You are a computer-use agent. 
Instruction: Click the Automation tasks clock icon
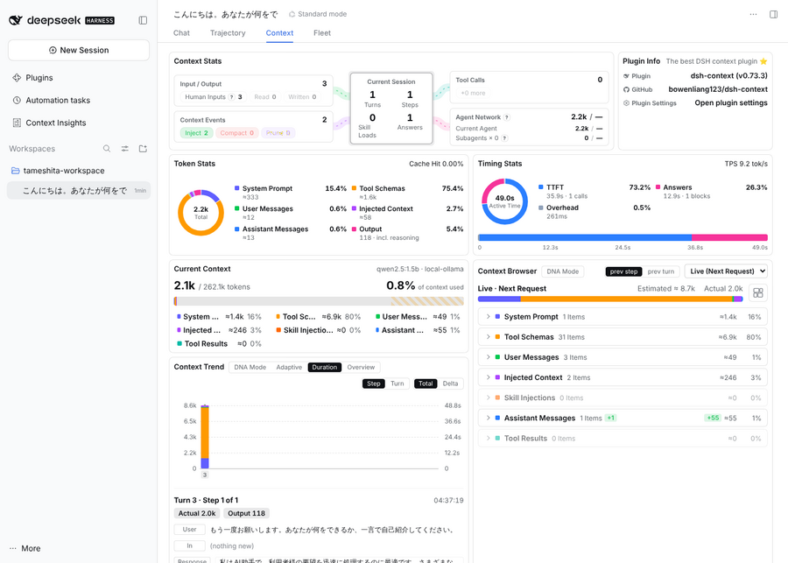click(x=17, y=100)
